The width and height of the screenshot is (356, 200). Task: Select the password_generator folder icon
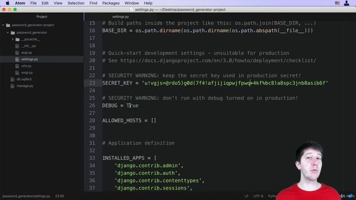coord(13,33)
